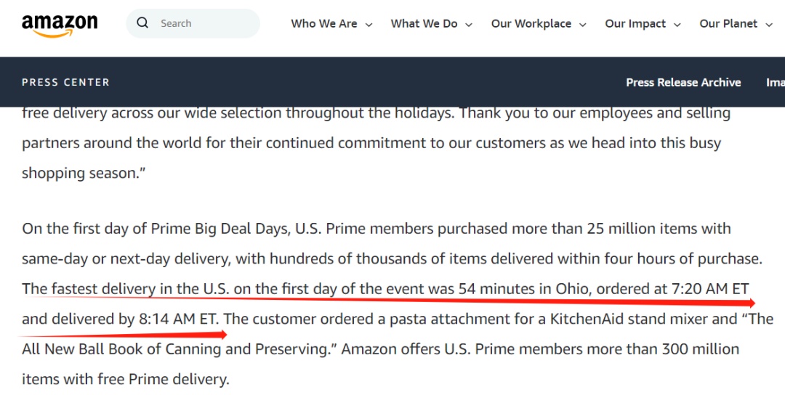
Task: Click the Amazon logo
Action: coord(60,25)
